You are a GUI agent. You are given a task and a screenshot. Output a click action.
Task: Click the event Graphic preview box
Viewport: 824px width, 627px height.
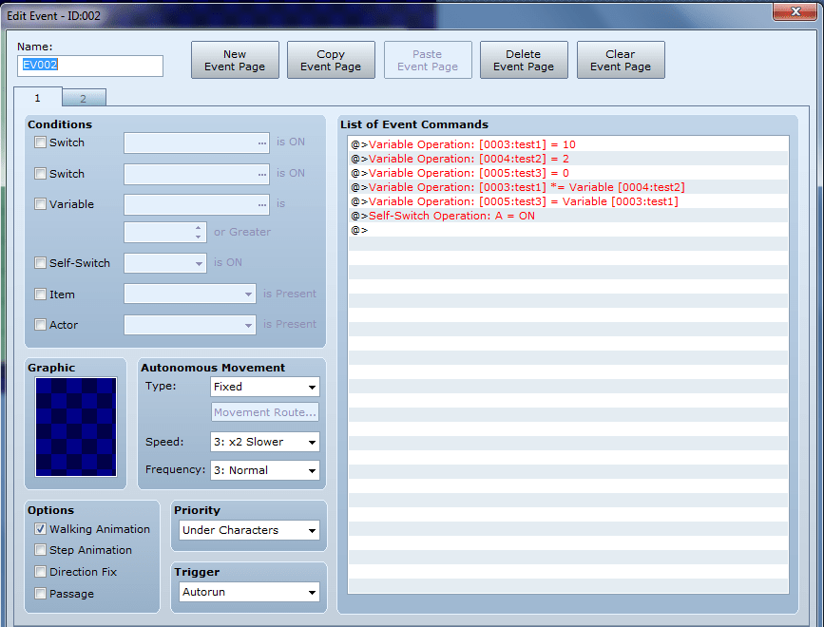pyautogui.click(x=76, y=427)
